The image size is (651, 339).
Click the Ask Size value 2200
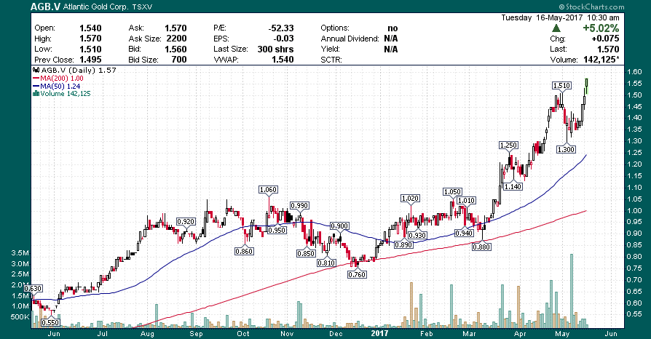coord(176,39)
